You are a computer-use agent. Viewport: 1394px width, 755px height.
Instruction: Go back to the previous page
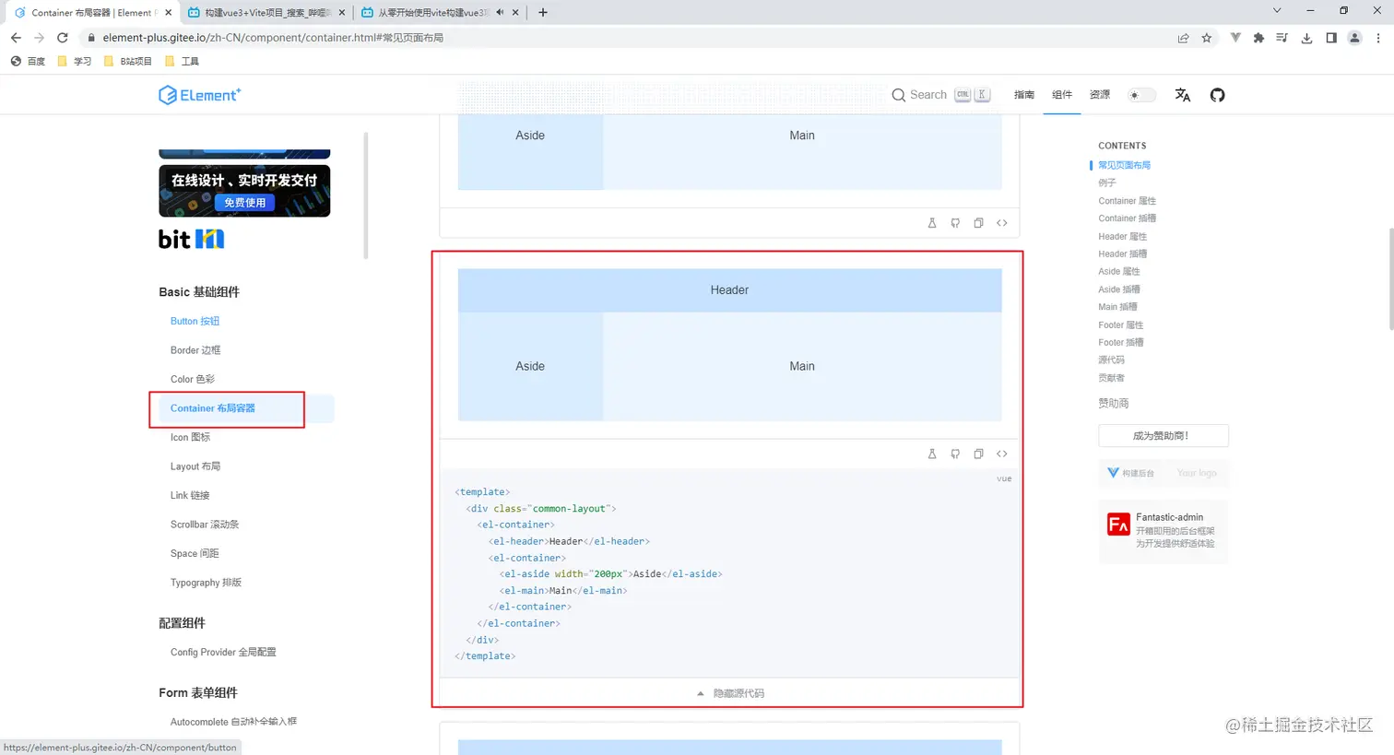[x=16, y=38]
